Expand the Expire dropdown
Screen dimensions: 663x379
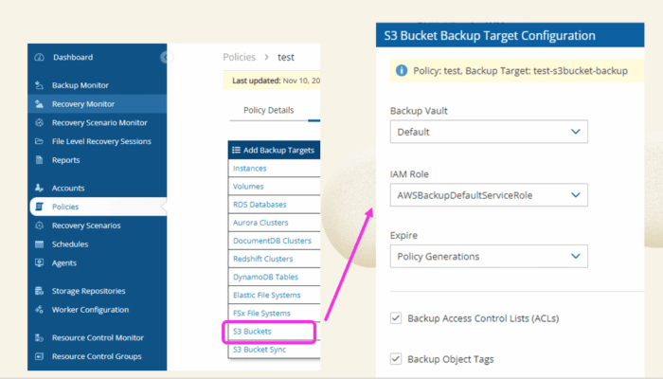click(488, 256)
